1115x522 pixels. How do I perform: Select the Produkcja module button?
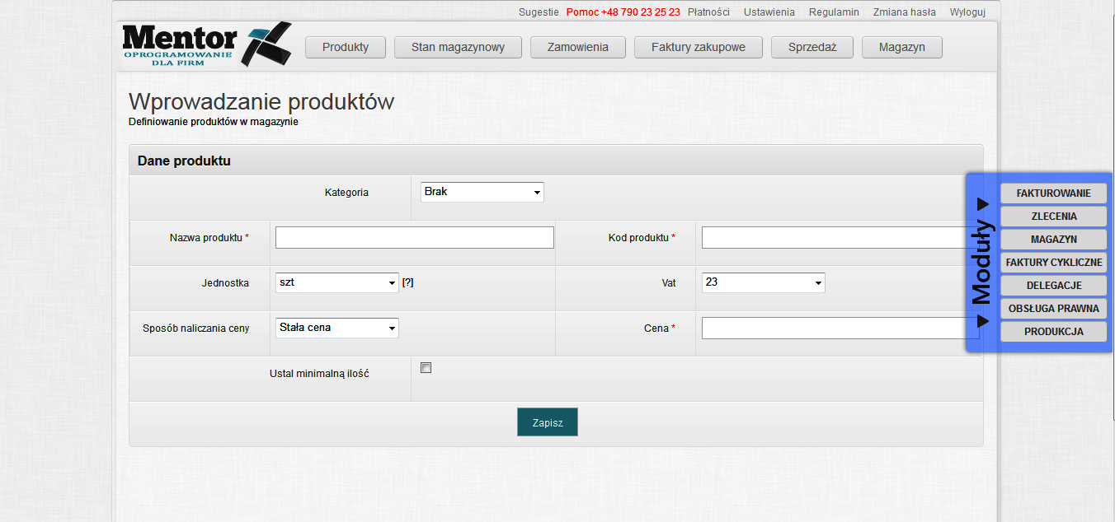coord(1053,332)
